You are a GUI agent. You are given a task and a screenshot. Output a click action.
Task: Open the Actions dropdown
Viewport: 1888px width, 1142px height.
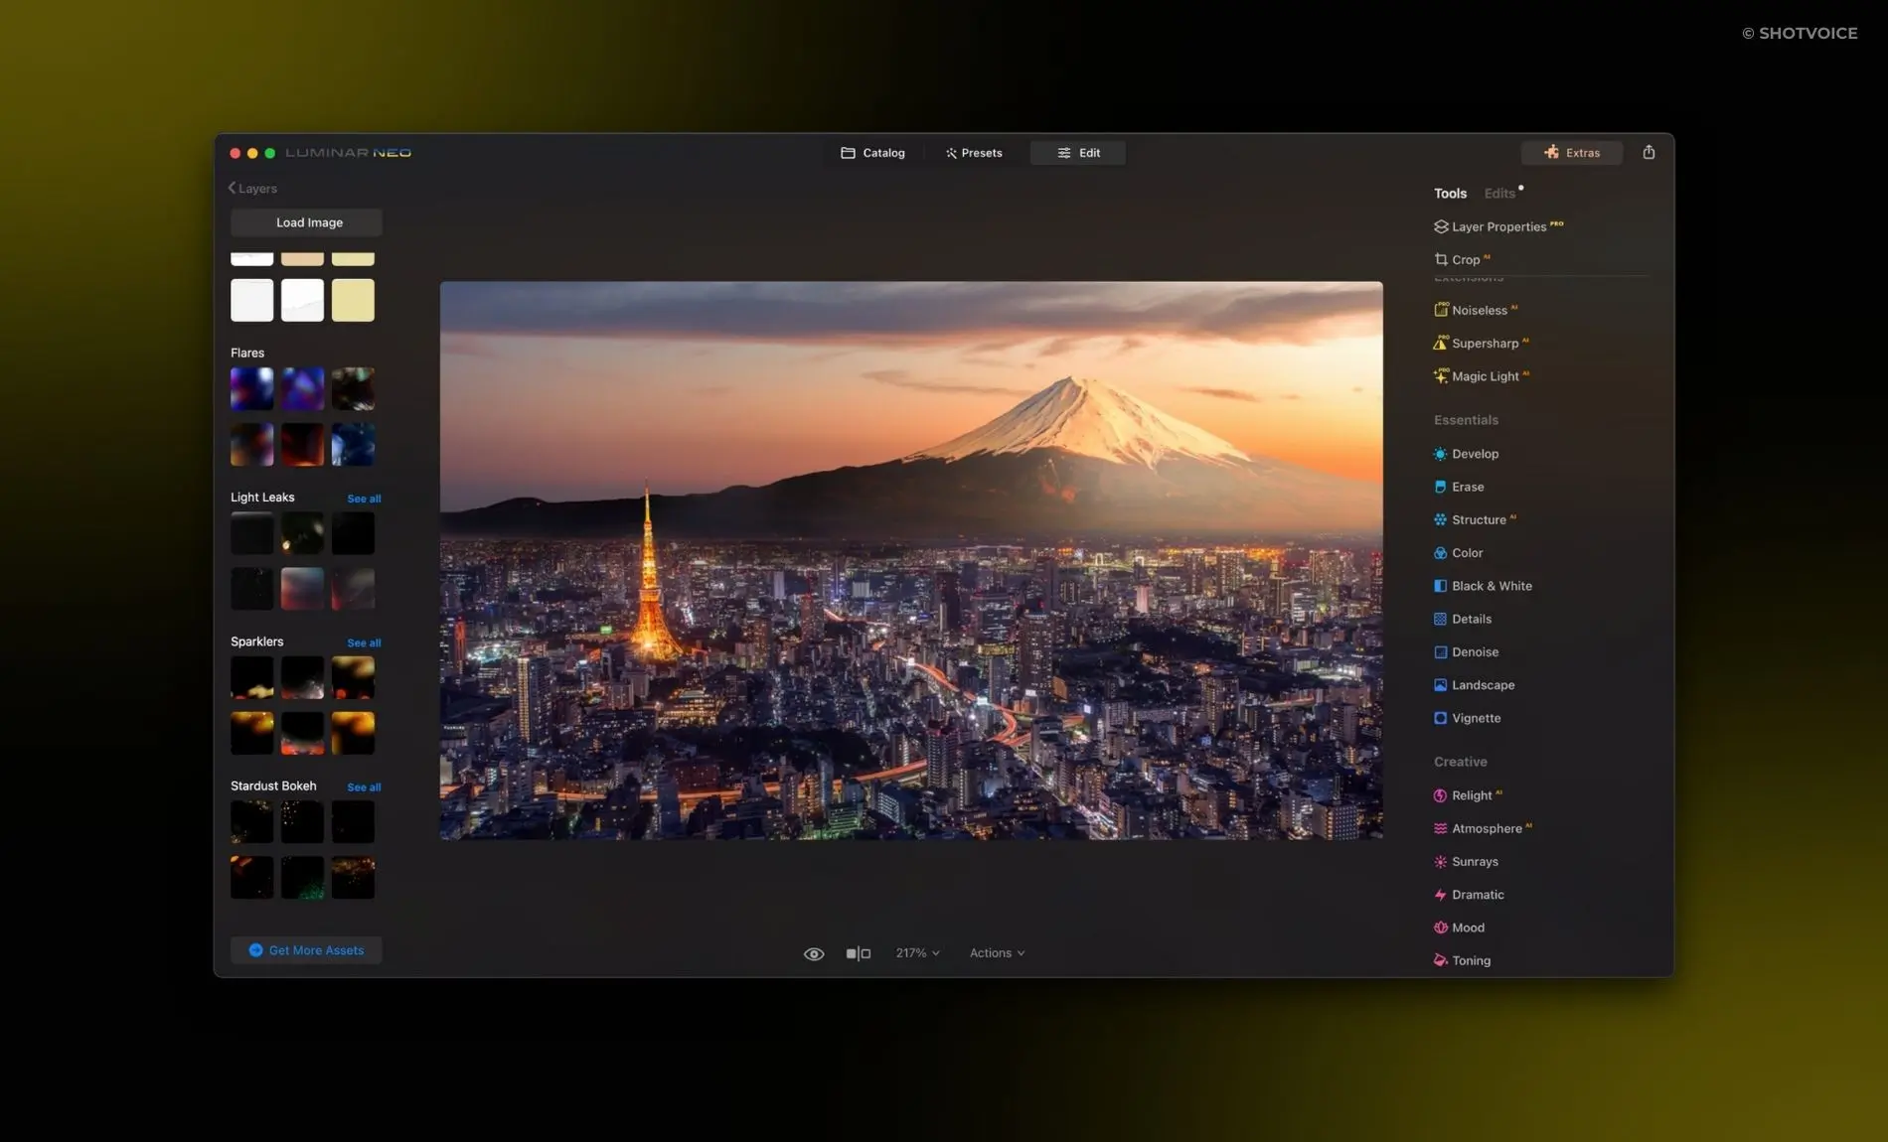coord(996,952)
